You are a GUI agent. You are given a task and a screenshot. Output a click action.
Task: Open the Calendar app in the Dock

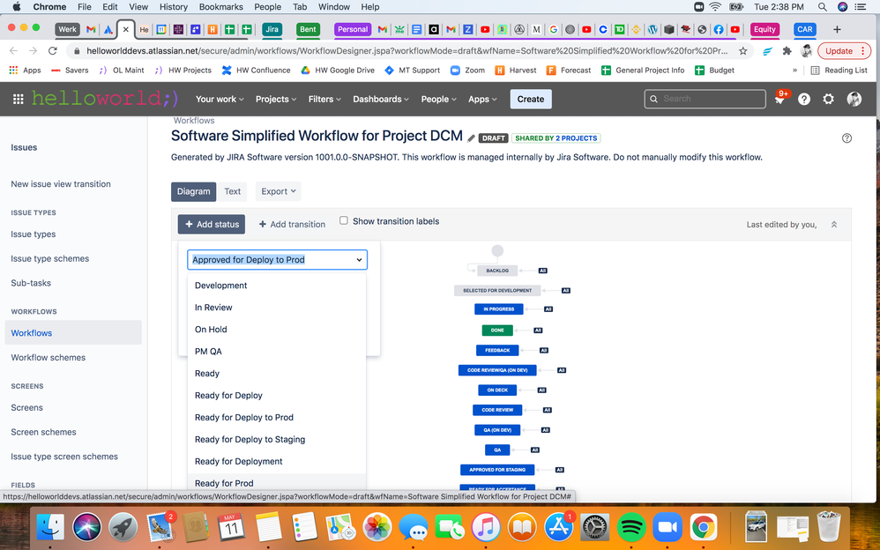(232, 527)
